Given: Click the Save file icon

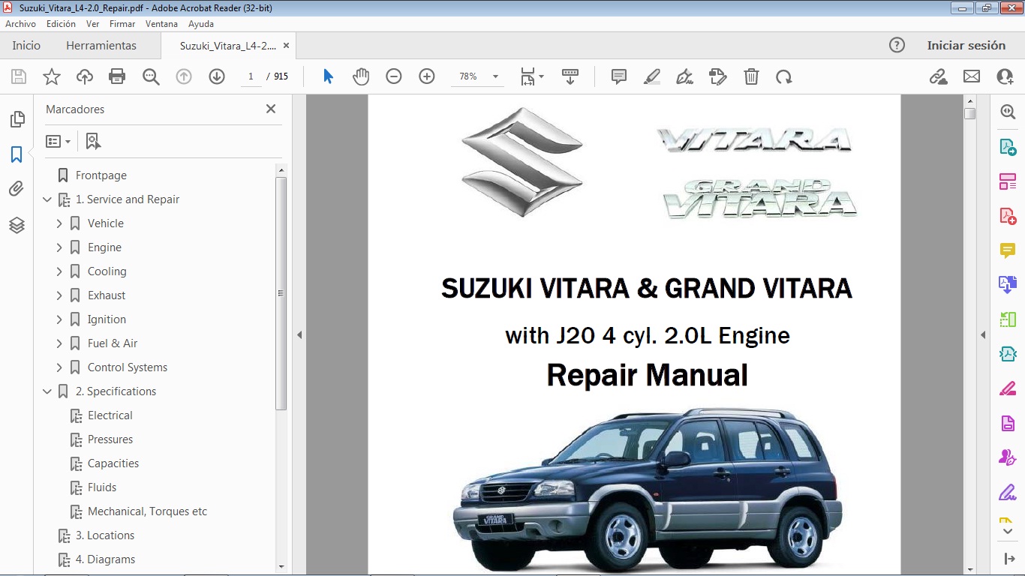Looking at the screenshot, I should pos(19,76).
